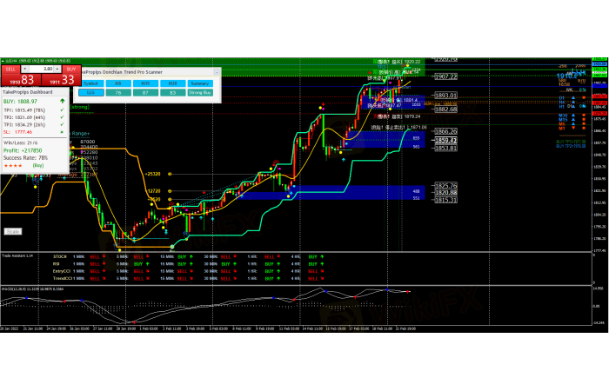The width and height of the screenshot is (609, 391).
Task: Click the TP2 green checkmark
Action: [61, 117]
